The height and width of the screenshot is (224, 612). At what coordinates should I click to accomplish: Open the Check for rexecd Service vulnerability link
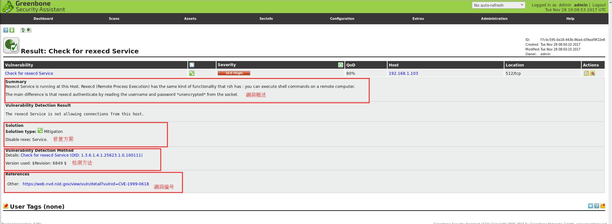(29, 73)
